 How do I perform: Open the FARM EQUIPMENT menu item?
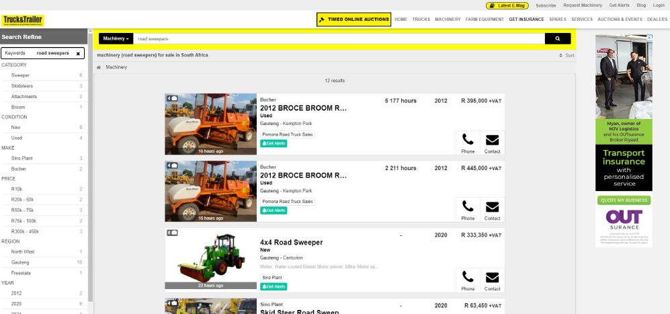(485, 19)
